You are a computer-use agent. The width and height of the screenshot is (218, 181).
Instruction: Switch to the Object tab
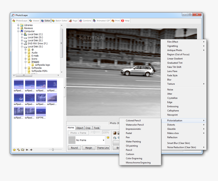tap(80, 128)
